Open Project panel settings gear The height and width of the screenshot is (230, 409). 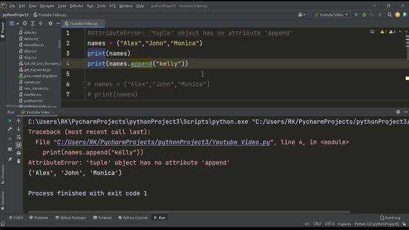pos(50,24)
